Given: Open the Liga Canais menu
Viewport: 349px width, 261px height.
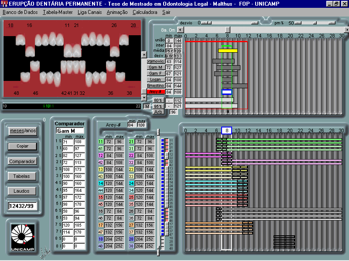Looking at the screenshot, I should pos(90,12).
